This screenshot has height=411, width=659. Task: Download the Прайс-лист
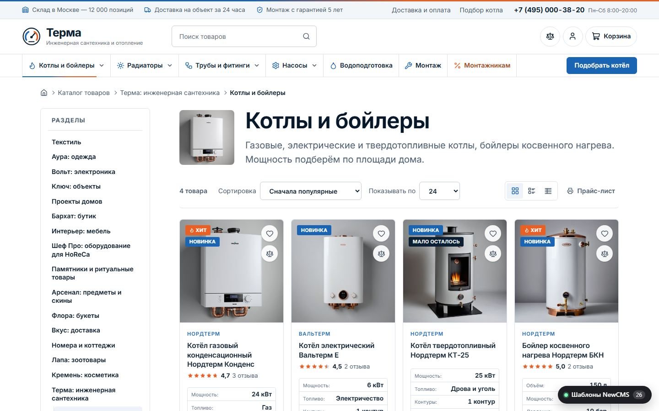pyautogui.click(x=591, y=191)
